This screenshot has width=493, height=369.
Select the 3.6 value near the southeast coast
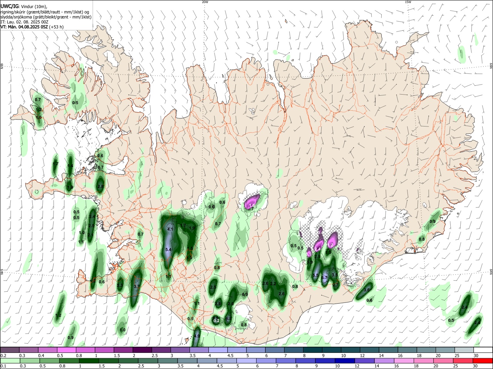367,290
